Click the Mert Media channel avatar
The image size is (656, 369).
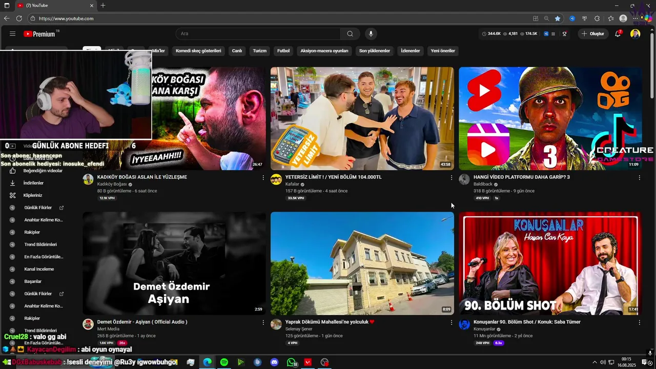click(88, 324)
